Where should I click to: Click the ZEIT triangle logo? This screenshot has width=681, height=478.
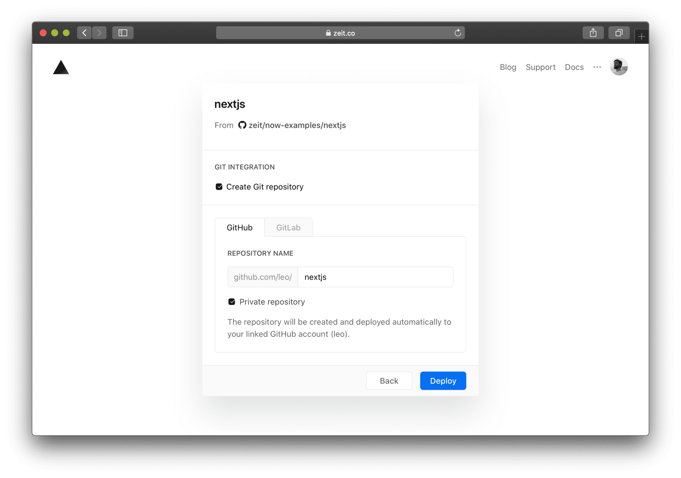click(61, 68)
